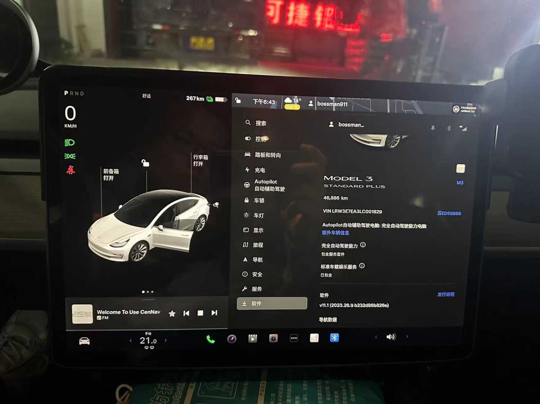Tap the software version v11.1 text
Screen dimensions: 540x404
354,305
